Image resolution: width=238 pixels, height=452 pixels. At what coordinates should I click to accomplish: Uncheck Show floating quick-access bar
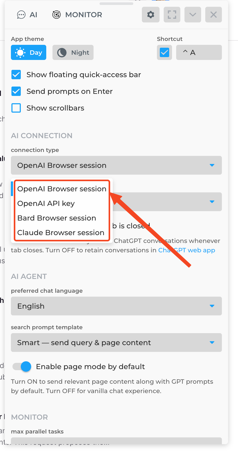(16, 75)
